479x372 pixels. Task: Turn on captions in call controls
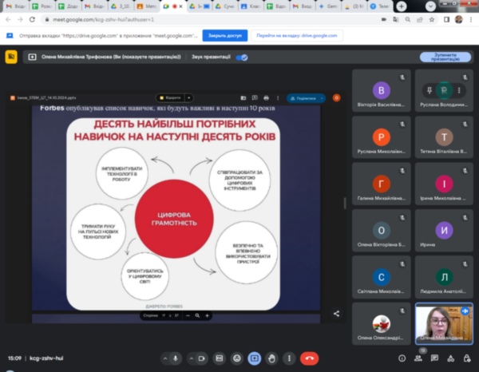point(220,358)
